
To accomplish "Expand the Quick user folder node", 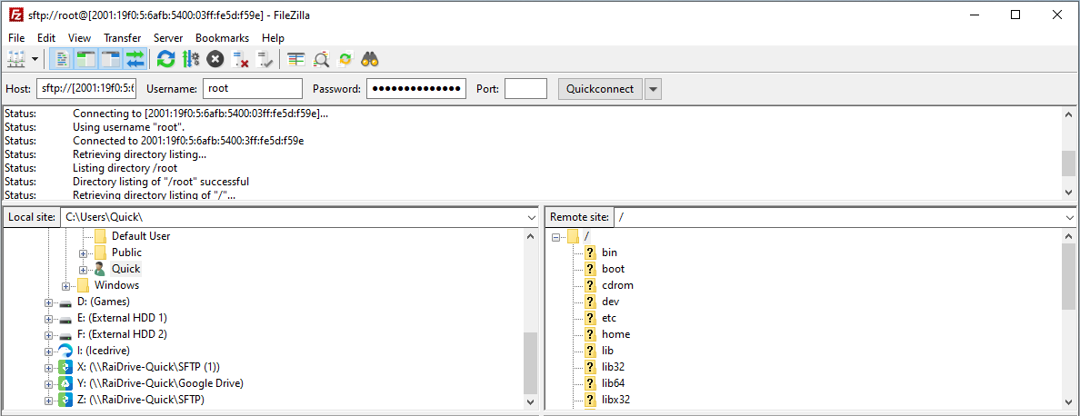I will point(84,269).
